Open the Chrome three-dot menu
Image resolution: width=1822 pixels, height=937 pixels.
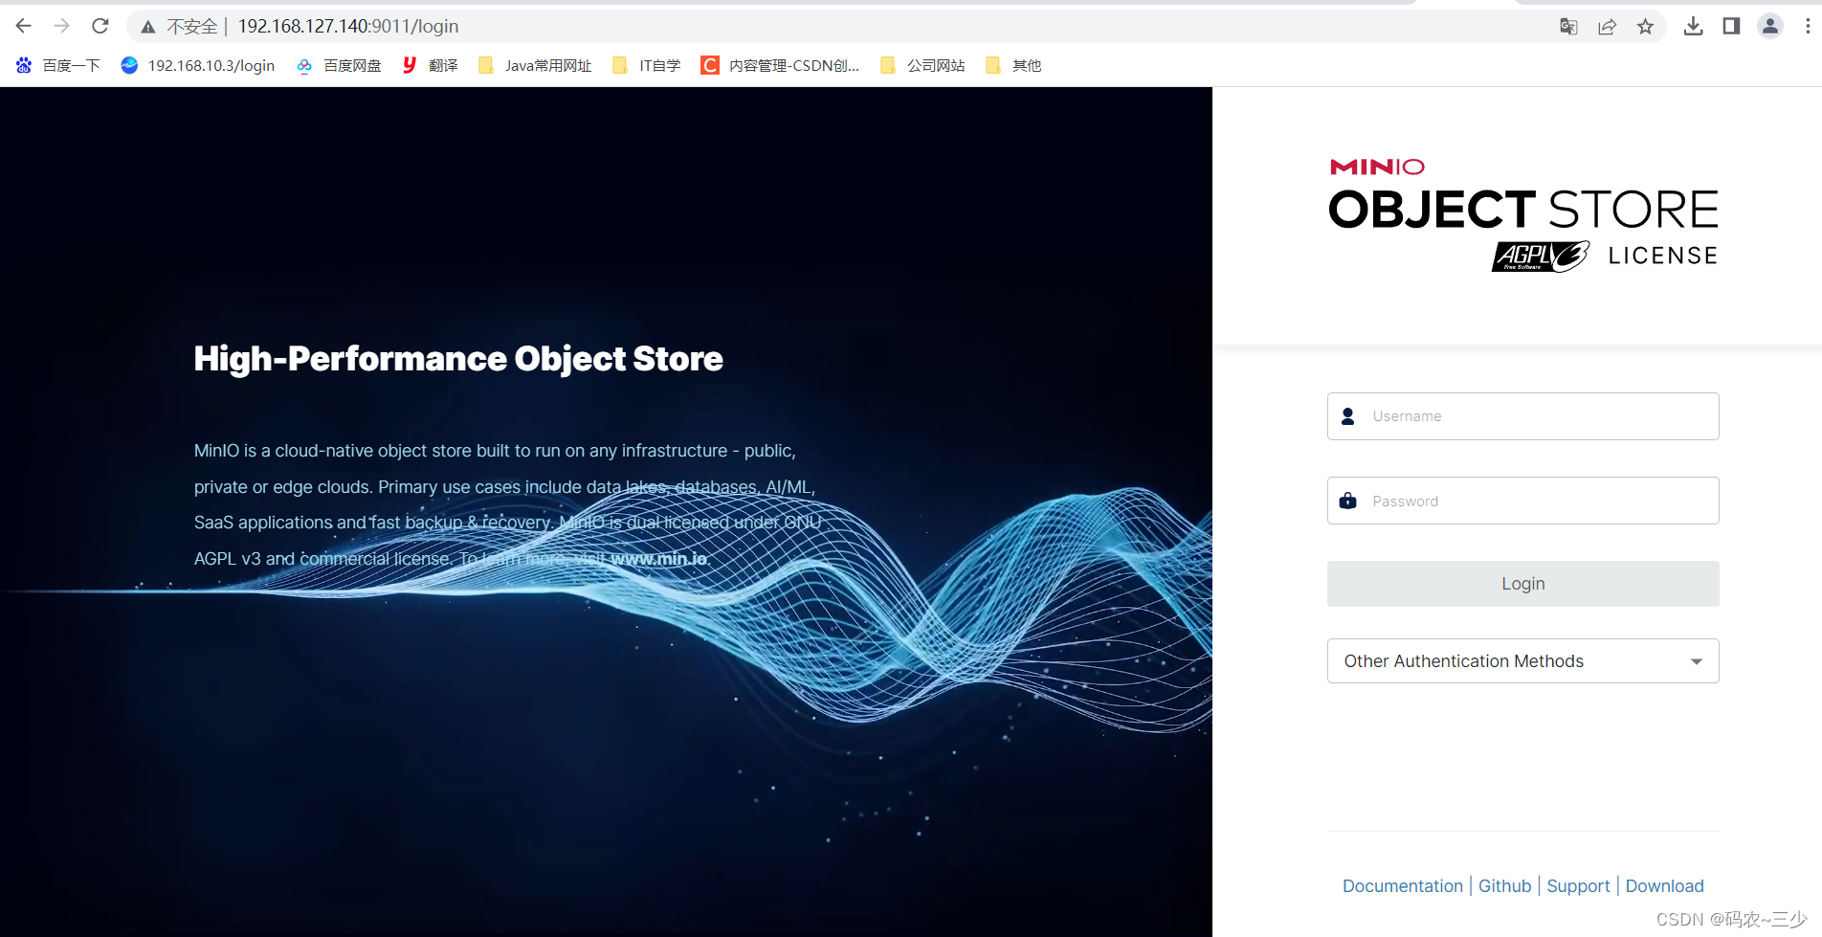coord(1808,27)
